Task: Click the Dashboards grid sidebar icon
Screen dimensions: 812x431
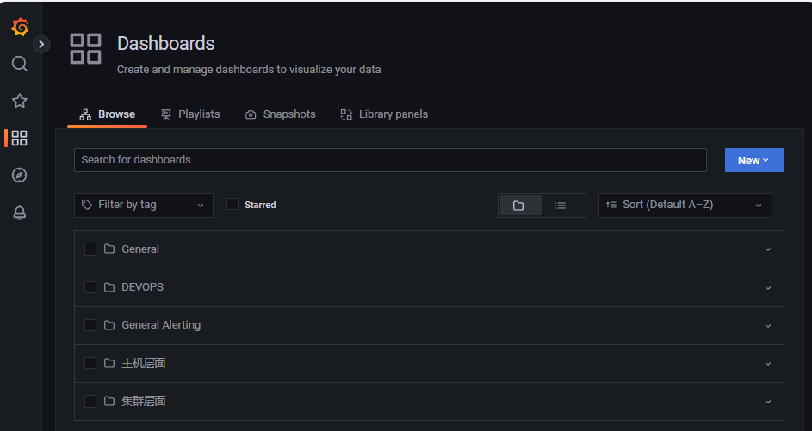Action: coord(20,139)
